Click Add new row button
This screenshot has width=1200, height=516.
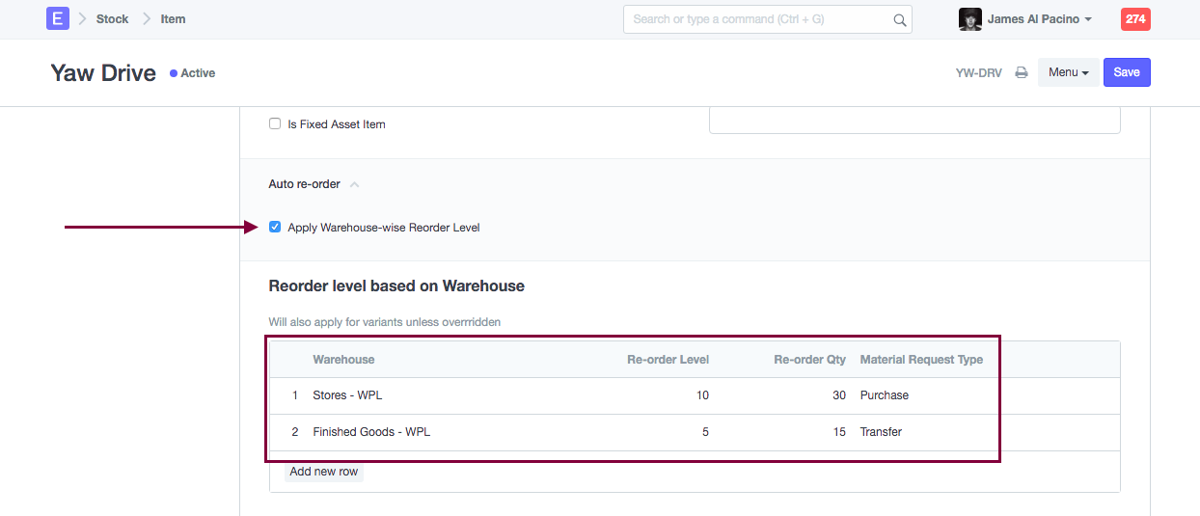point(323,472)
